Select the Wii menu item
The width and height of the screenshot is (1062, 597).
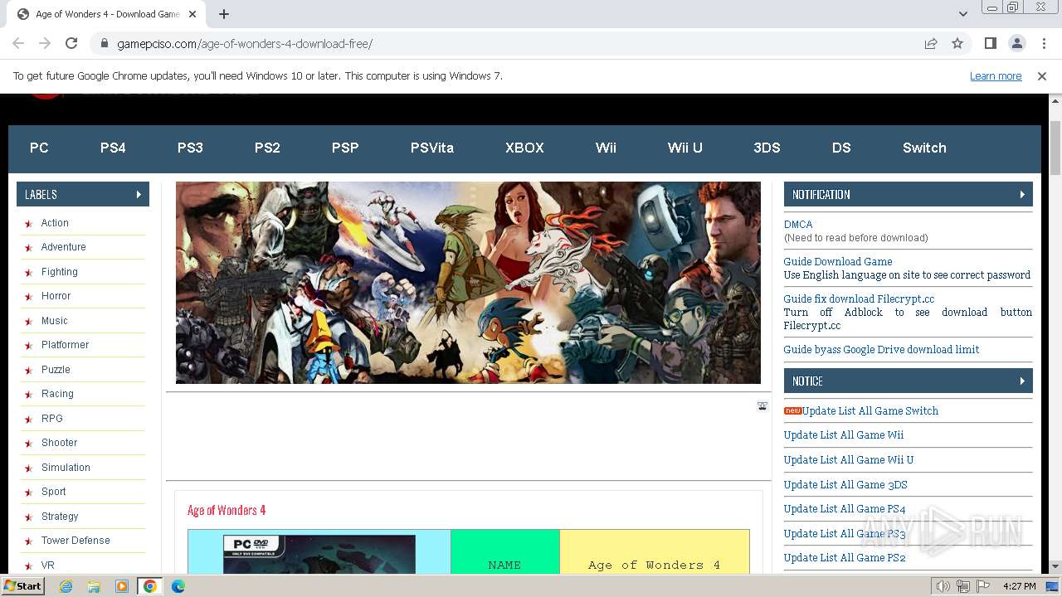[606, 148]
